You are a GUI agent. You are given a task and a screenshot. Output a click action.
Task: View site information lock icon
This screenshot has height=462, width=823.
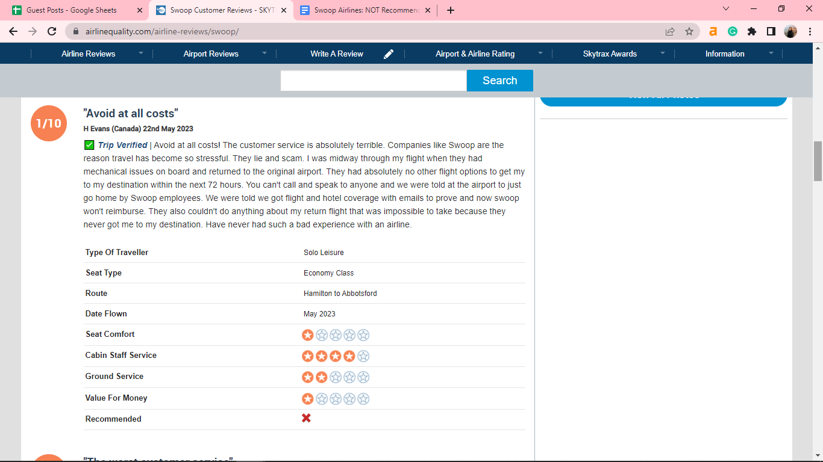[x=76, y=31]
